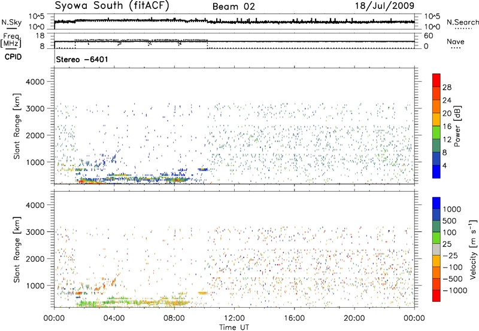Select the 'Beam 02' header label
This screenshot has height=331, width=479.
(x=234, y=7)
